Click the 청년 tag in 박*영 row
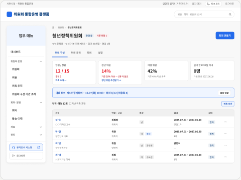The image size is (241, 180). click(x=149, y=134)
